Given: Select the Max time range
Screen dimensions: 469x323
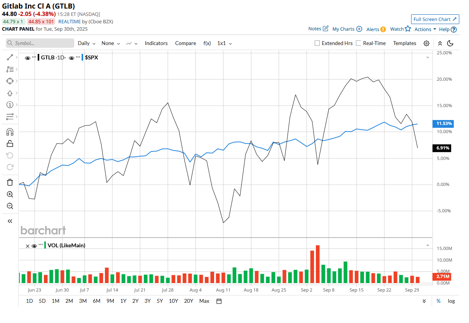Looking at the screenshot, I should 204,301.
